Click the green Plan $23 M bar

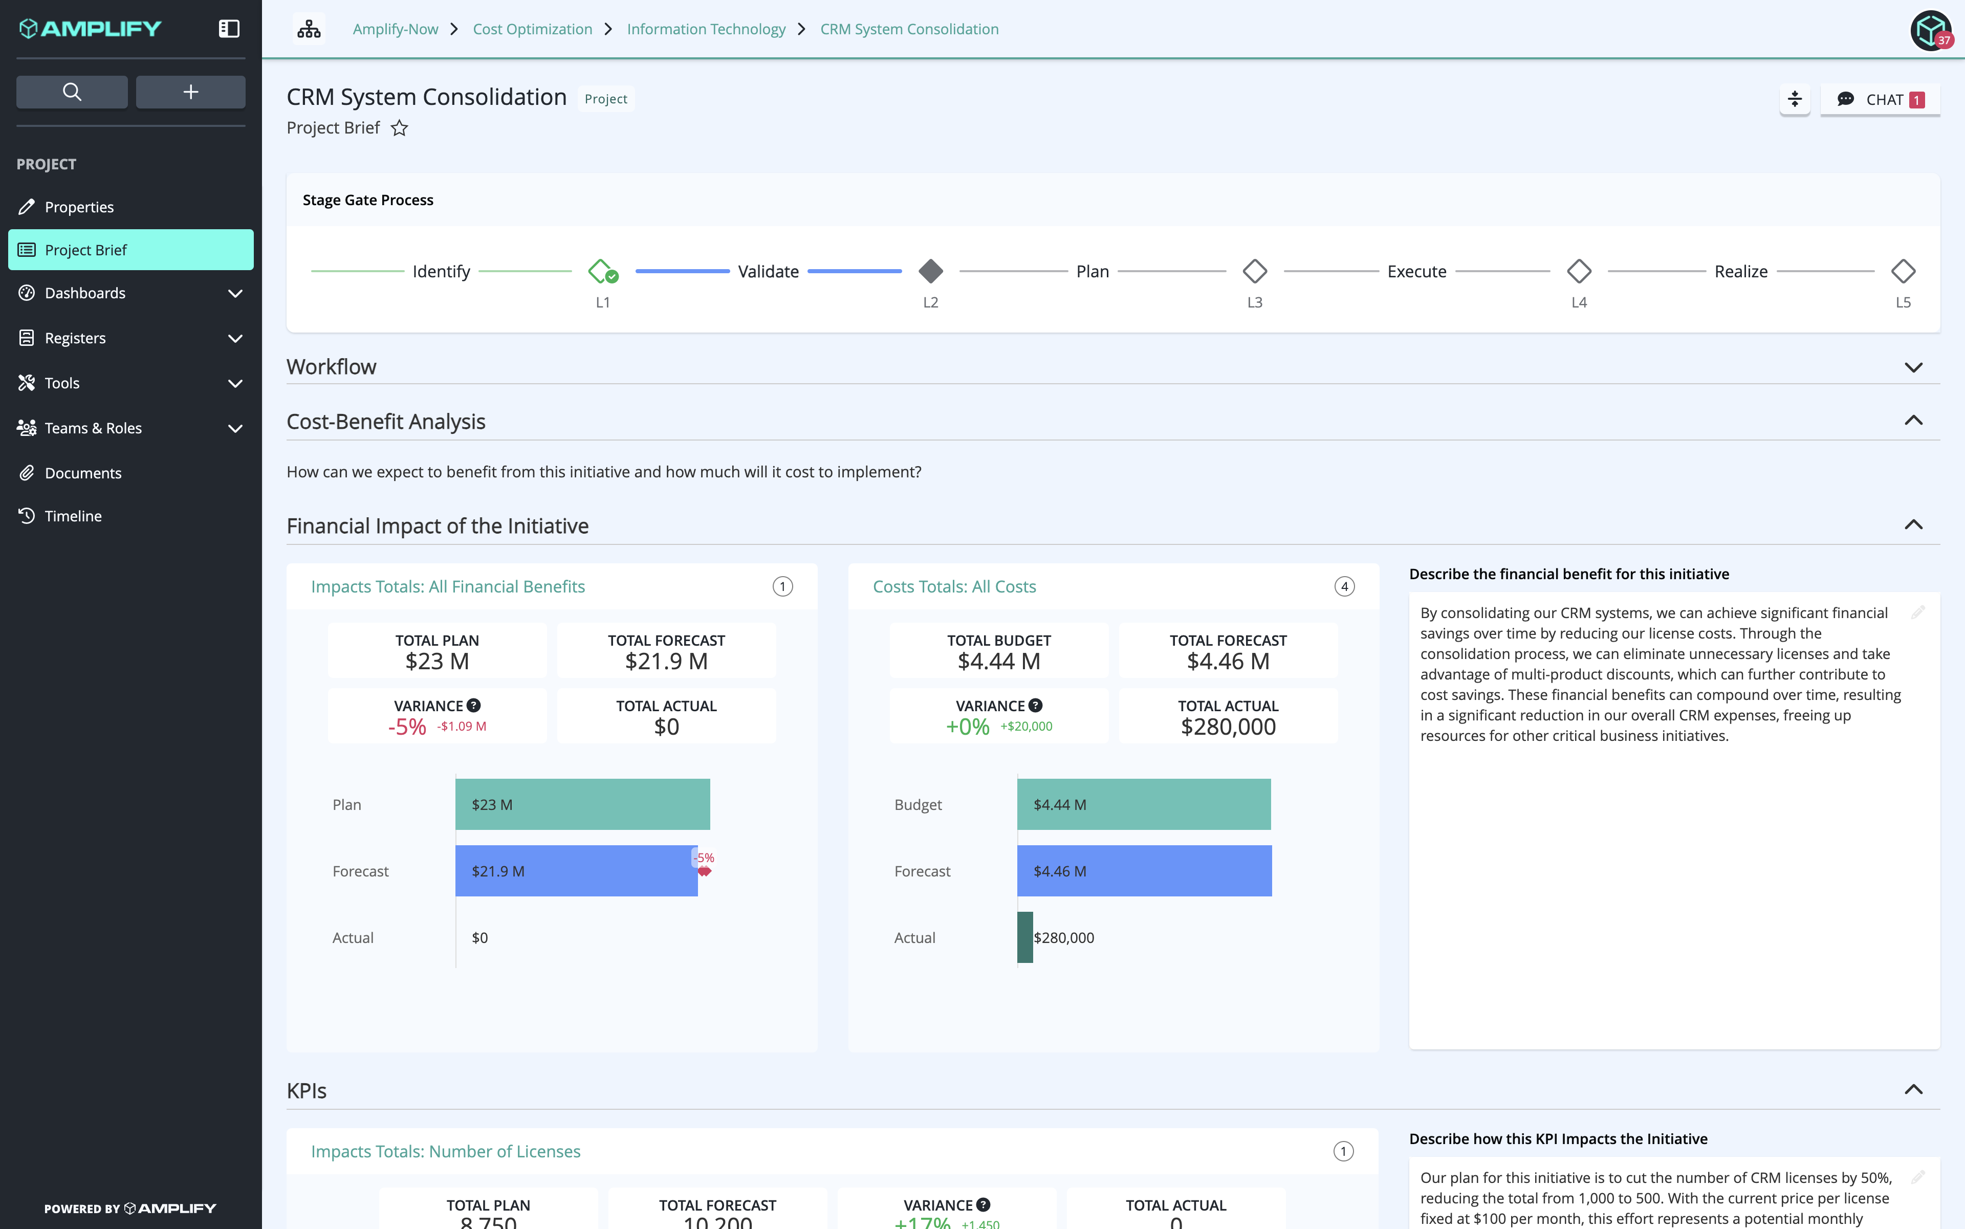[582, 804]
